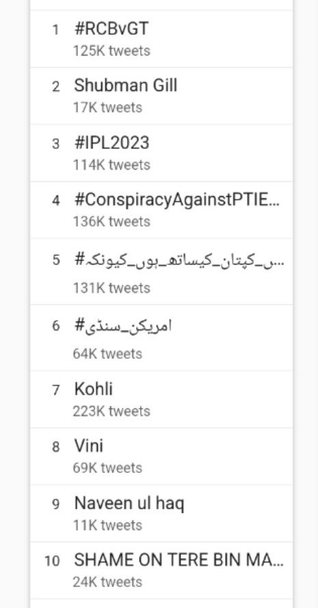The width and height of the screenshot is (318, 608).
Task: Click the 24K tweets count in row ten
Action: pyautogui.click(x=108, y=582)
